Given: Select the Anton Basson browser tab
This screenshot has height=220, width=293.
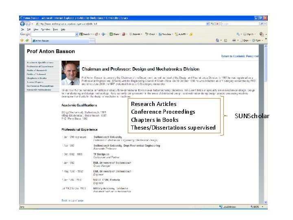Looking at the screenshot, I should (x=60, y=41).
